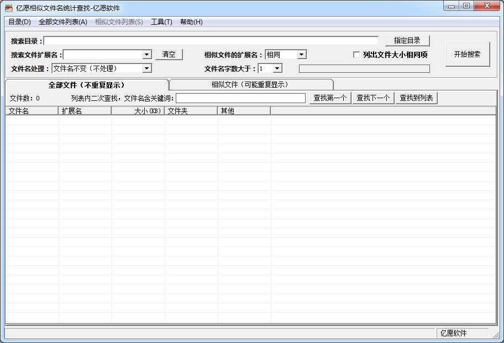
Task: Enable 列出文件大小相同项 checkbox
Action: (356, 55)
